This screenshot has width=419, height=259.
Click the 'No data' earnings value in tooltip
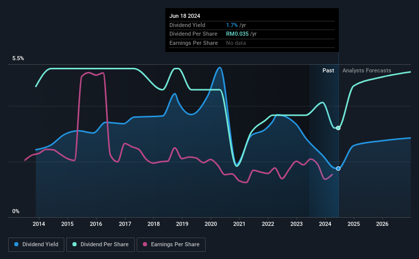236,43
